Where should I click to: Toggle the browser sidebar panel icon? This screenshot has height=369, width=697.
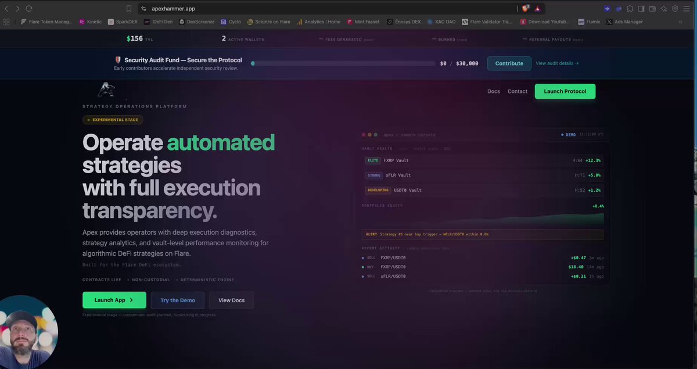641,9
